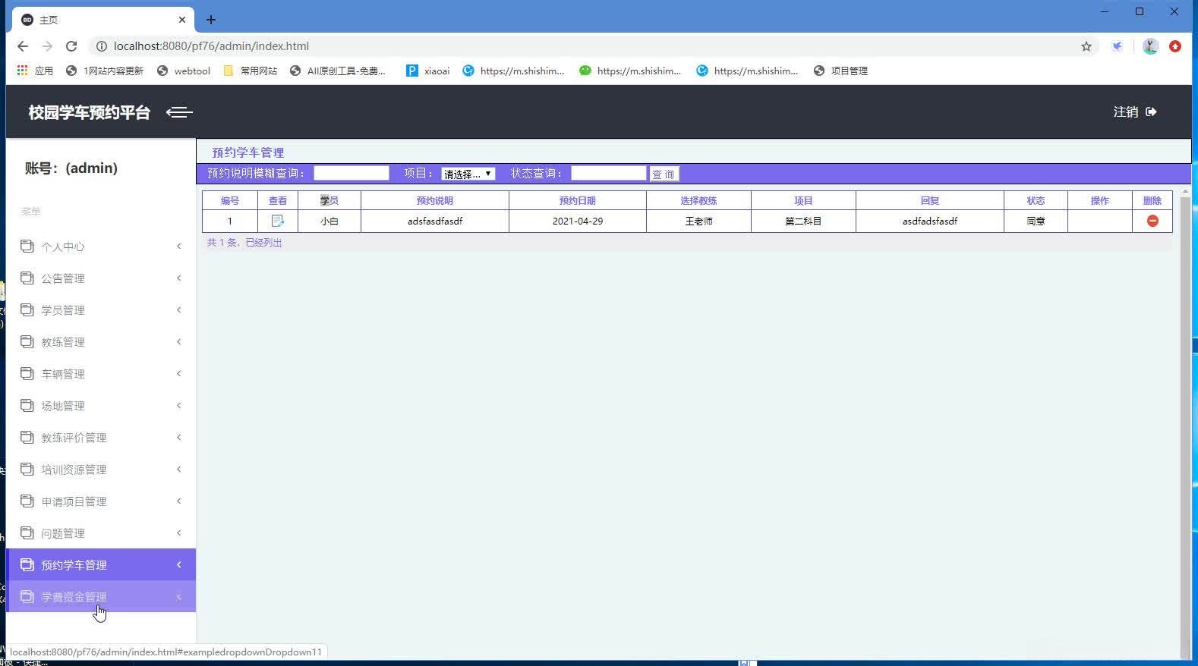Open 车辆管理 in the sidebar menu
The height and width of the screenshot is (666, 1198).
pos(101,374)
